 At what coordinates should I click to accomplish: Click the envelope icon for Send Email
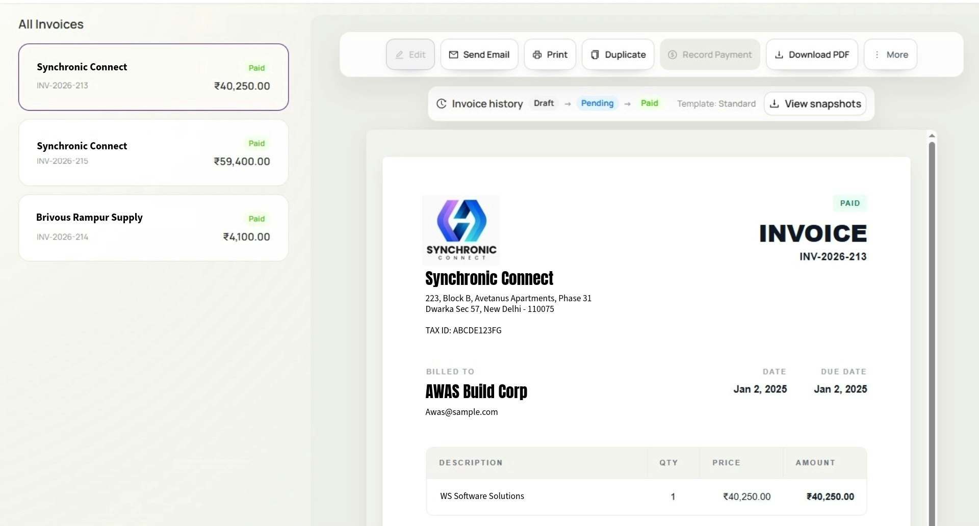coord(453,55)
